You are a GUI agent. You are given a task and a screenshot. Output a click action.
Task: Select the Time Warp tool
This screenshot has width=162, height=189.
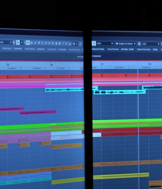click(x=60, y=43)
